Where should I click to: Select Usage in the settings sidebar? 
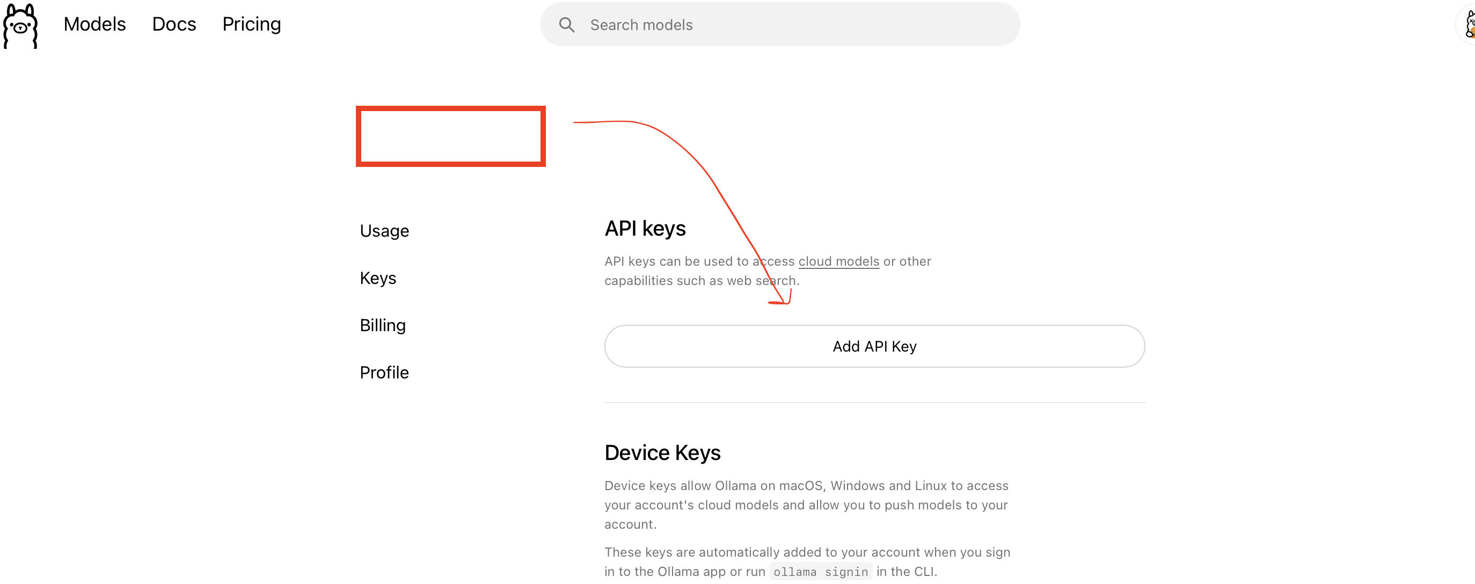tap(384, 231)
